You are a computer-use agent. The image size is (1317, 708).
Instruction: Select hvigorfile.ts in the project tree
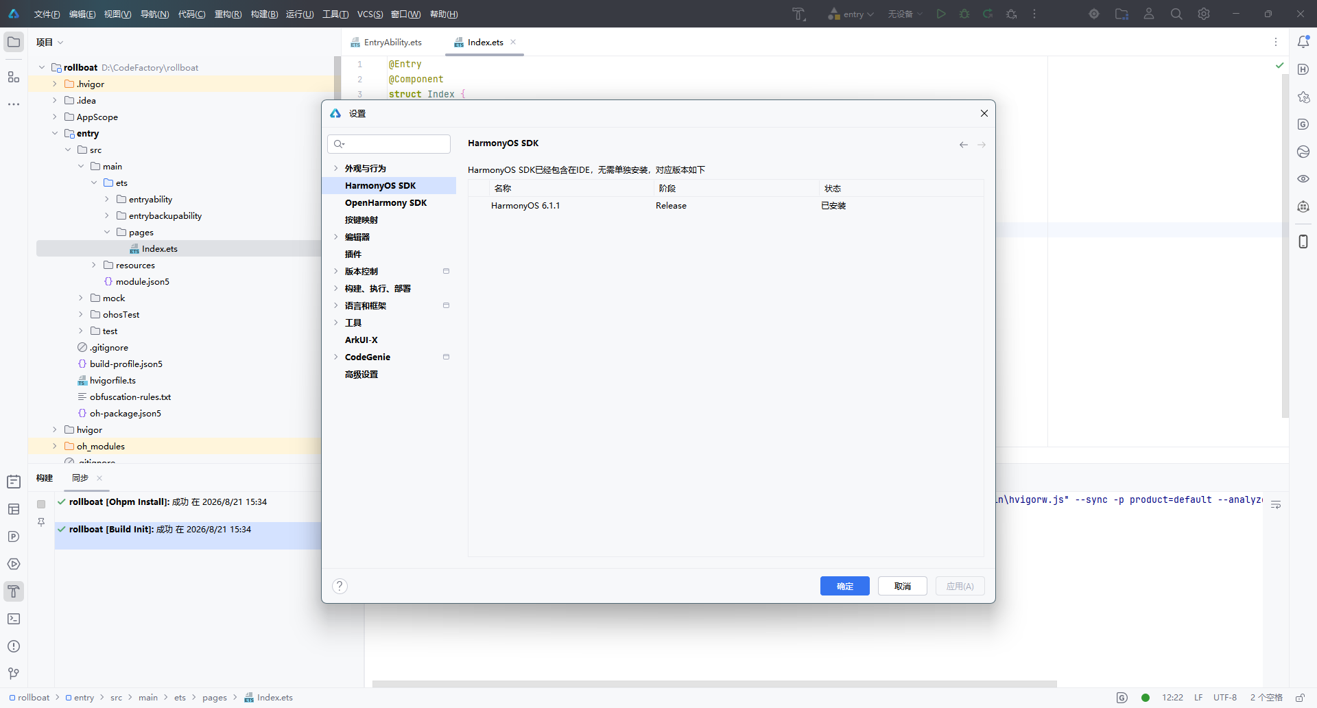click(x=112, y=380)
